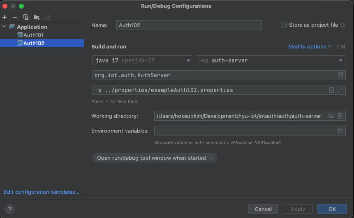Collapse the Application tree node
This screenshot has width=354, height=218.
4,27
